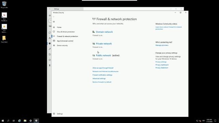Click Recovery history icon in Settings
219x123 pixels.
pyautogui.click(x=50, y=54)
